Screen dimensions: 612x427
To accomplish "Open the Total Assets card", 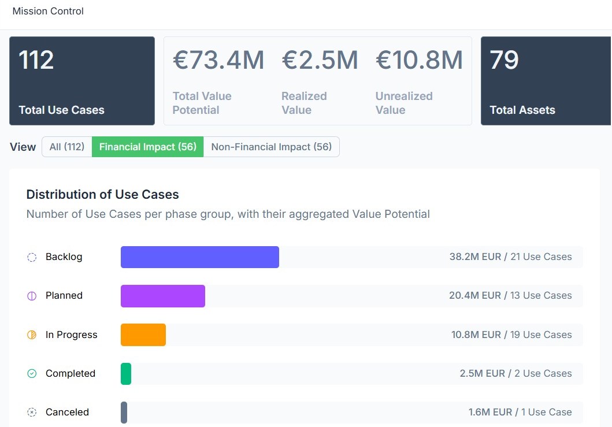I will coord(546,81).
